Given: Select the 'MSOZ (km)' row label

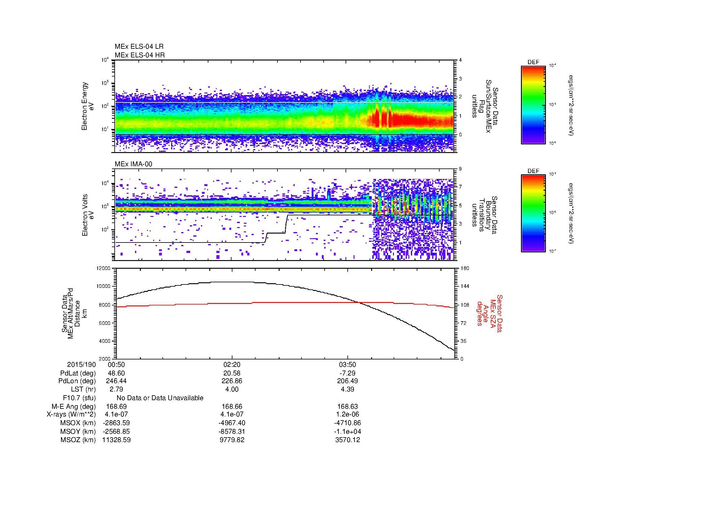Looking at the screenshot, I should point(78,440).
